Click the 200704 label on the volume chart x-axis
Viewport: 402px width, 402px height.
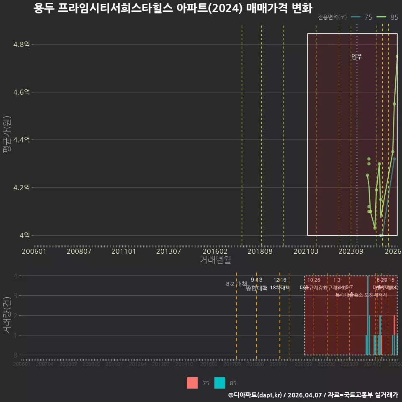click(x=45, y=364)
